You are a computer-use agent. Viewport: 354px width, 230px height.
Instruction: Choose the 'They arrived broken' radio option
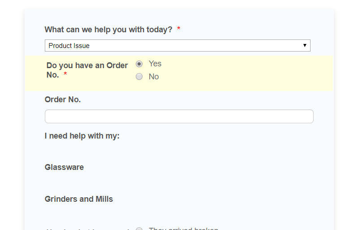[x=139, y=229]
